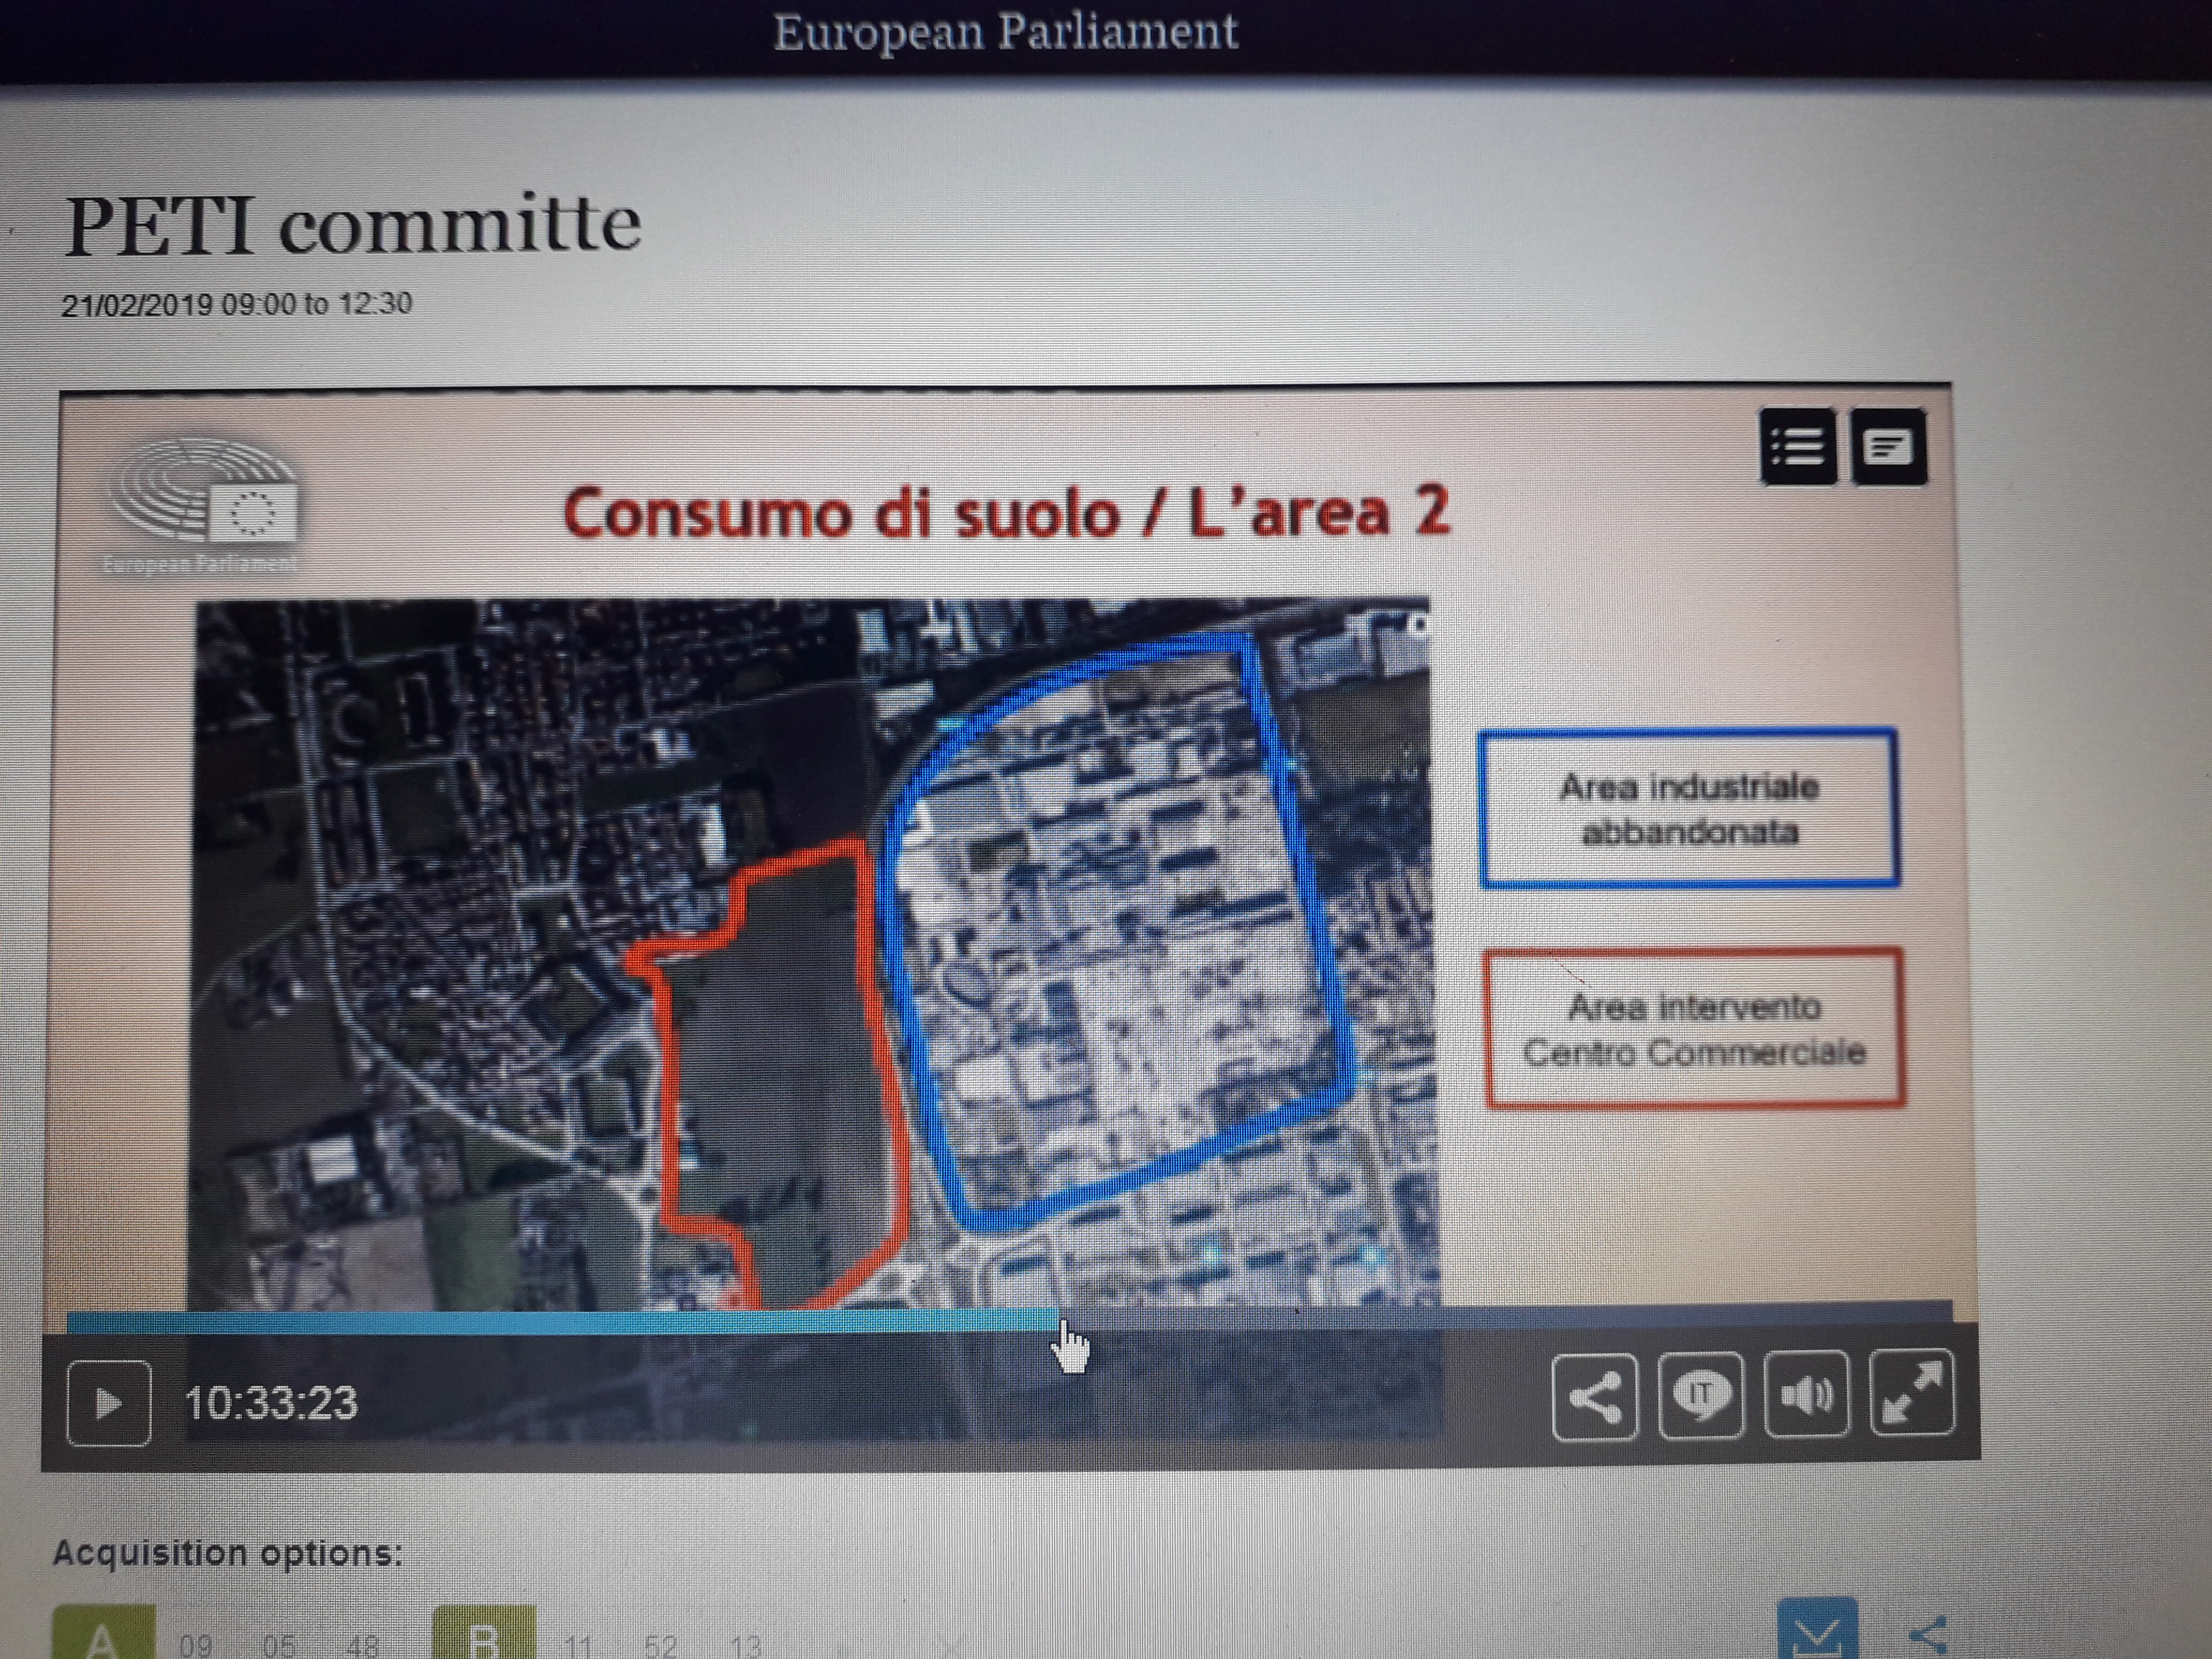
Task: Set the green A acquisition marker
Action: 104,1633
